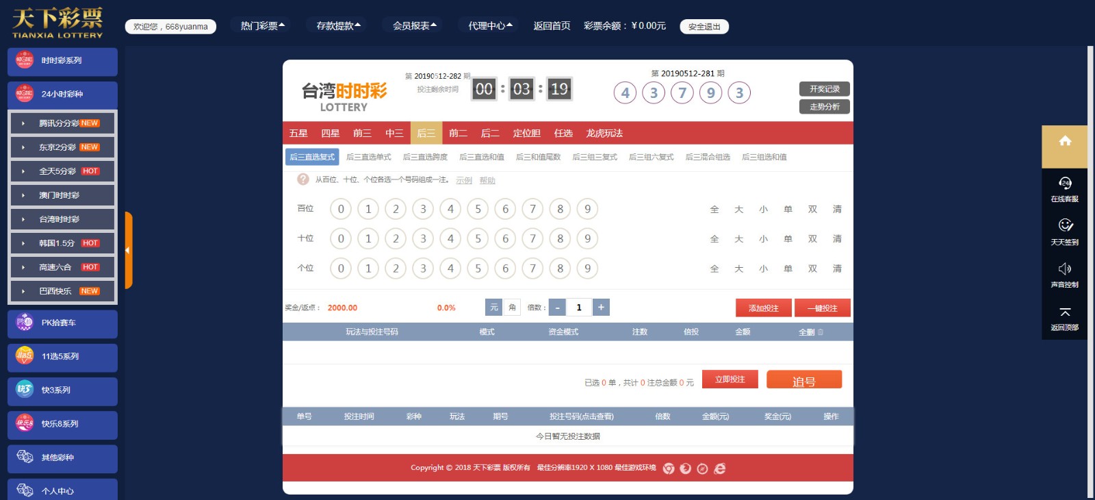Viewport: 1095px width, 500px height.
Task: Click the question mark help icon
Action: (x=302, y=179)
